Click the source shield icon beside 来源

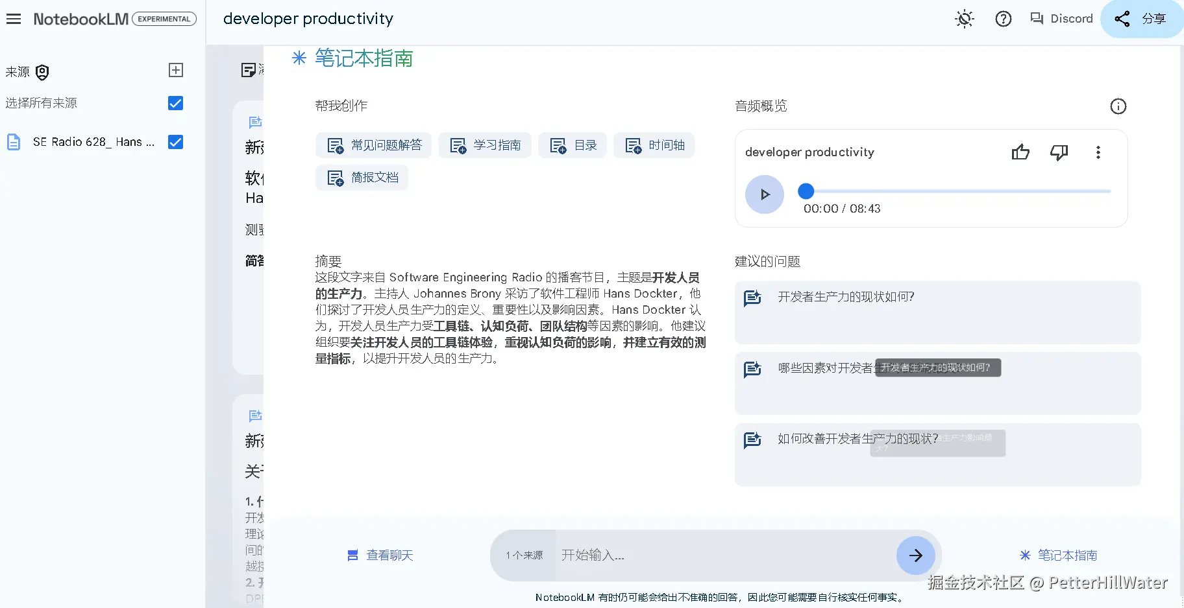click(42, 72)
